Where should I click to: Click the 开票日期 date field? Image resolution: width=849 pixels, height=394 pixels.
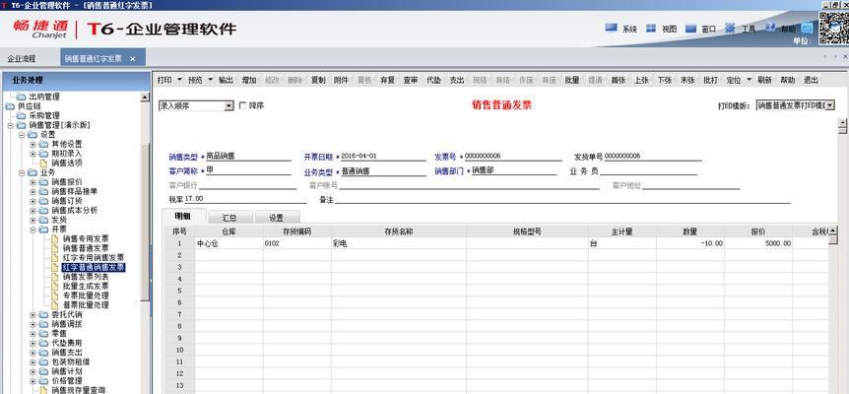click(384, 157)
